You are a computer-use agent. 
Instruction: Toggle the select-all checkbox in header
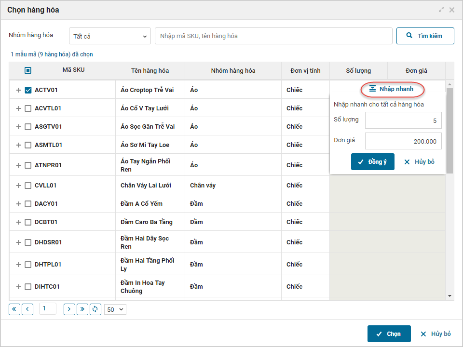pyautogui.click(x=28, y=70)
